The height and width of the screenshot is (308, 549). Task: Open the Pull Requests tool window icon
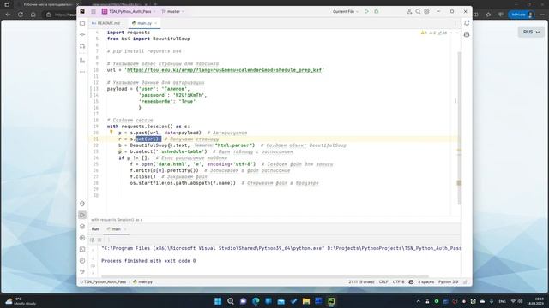click(x=82, y=45)
